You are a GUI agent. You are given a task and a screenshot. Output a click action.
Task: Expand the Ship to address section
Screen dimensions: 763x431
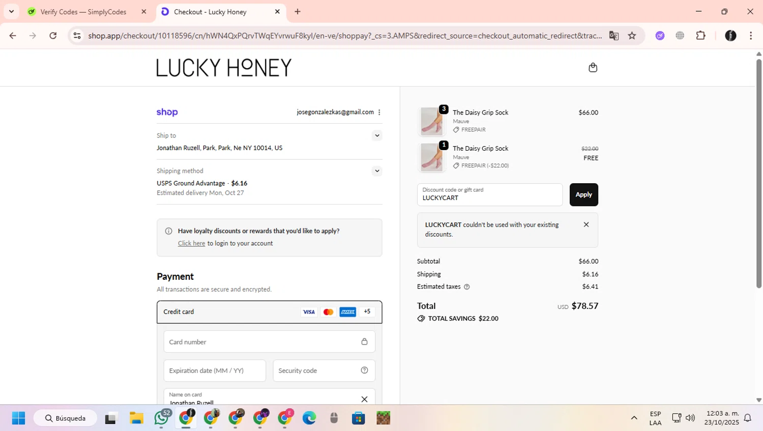pyautogui.click(x=377, y=135)
